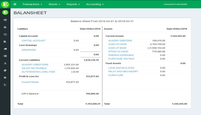Open the LAND AND BUILDING link
This screenshot has height=115, width=201.
point(121,68)
